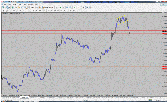
Task: Switch to the M5 timeframe
Action: coord(52,10)
